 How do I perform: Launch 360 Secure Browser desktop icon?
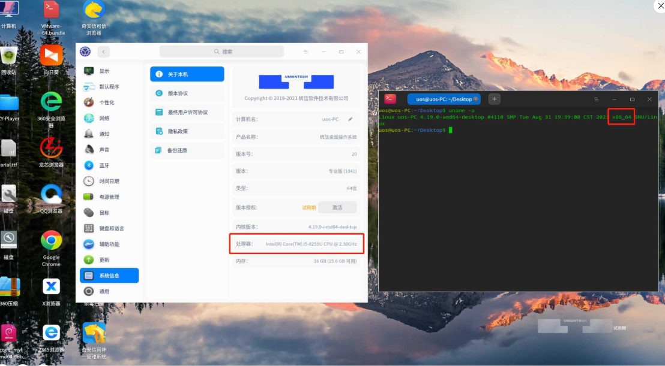52,110
